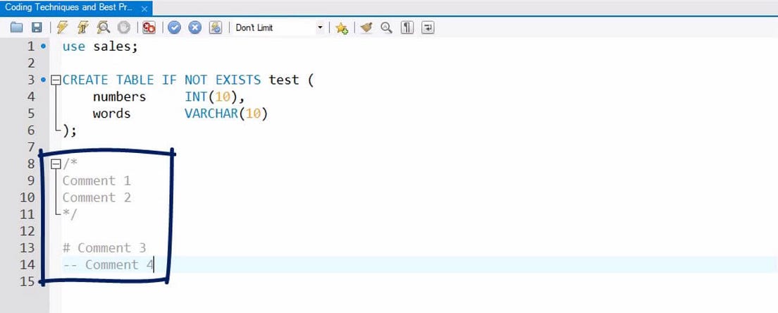Click the text 'Comment 2'
Screen dimensions: 778x313
pos(97,197)
